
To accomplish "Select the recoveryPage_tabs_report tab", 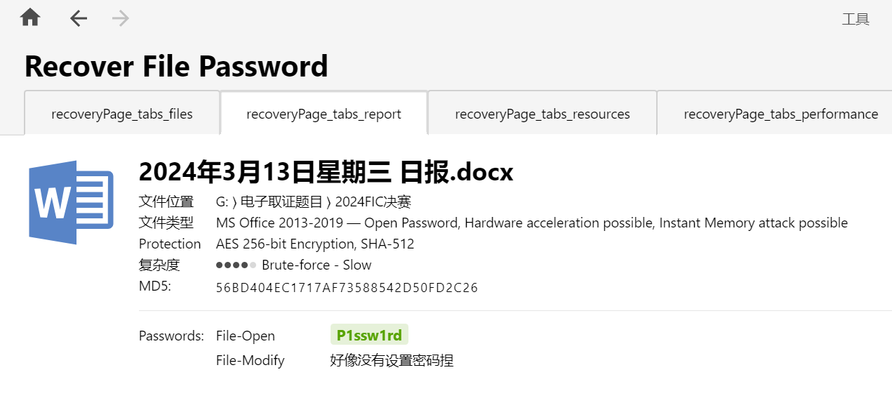I will (324, 114).
